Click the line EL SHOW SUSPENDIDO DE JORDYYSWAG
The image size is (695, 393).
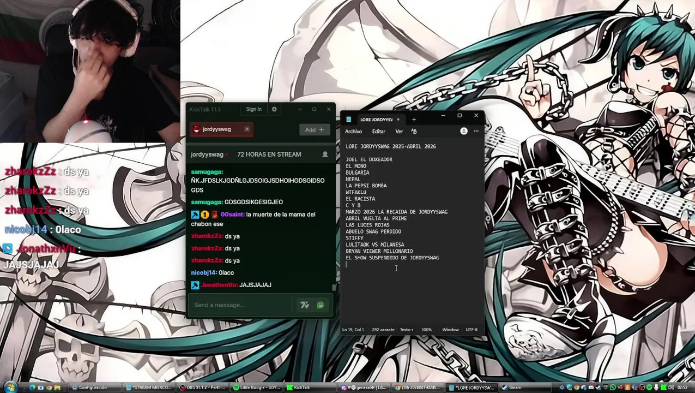tap(392, 258)
